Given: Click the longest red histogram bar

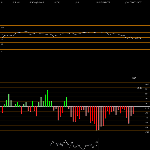Looking at the screenshot, I should coord(97,118).
